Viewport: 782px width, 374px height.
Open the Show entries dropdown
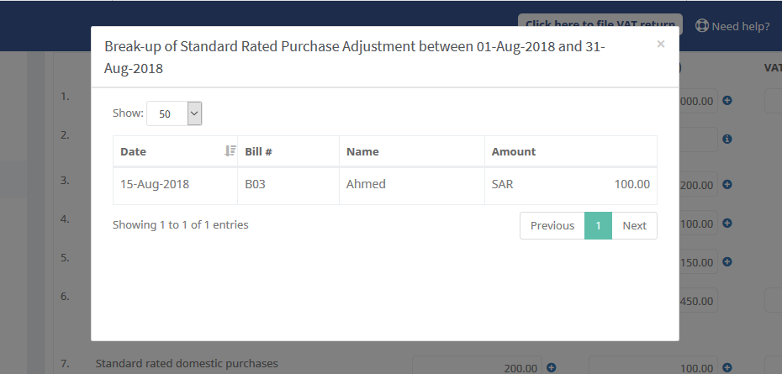pyautogui.click(x=174, y=113)
